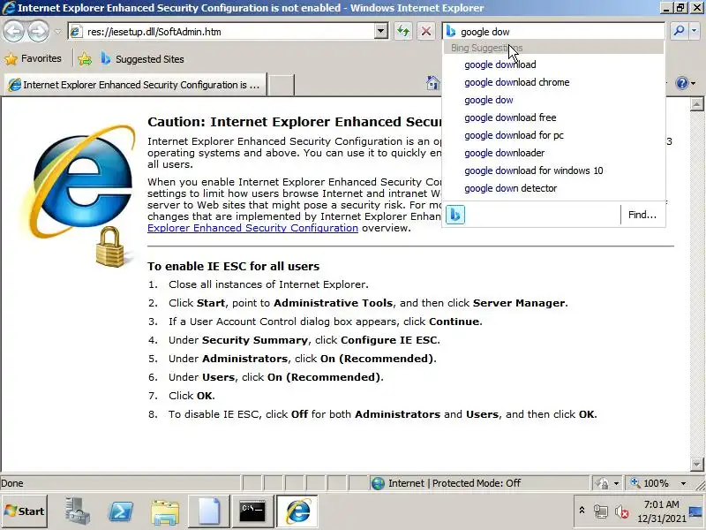Click the green Refresh arrows button
The image size is (706, 530).
[x=403, y=31]
